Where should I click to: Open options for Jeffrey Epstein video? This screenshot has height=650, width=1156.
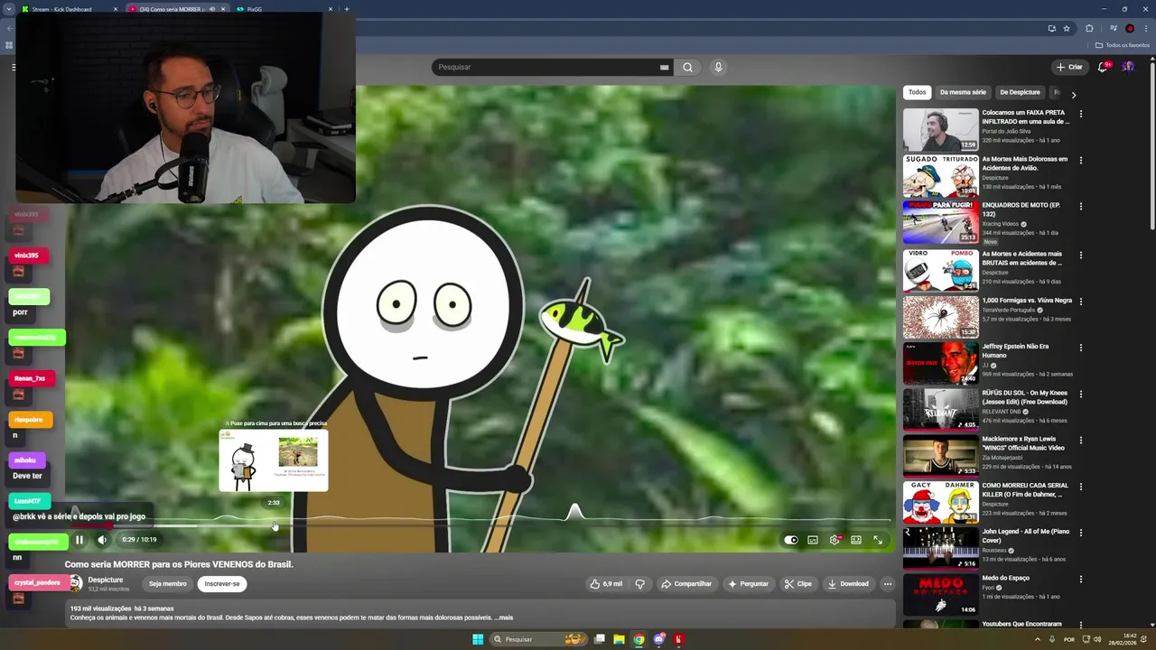pos(1080,348)
